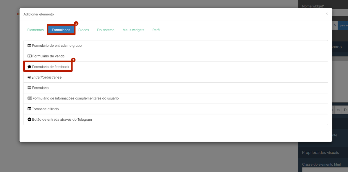
Task: Click the scissors cut icon in background toolbar
Action: tap(338, 110)
